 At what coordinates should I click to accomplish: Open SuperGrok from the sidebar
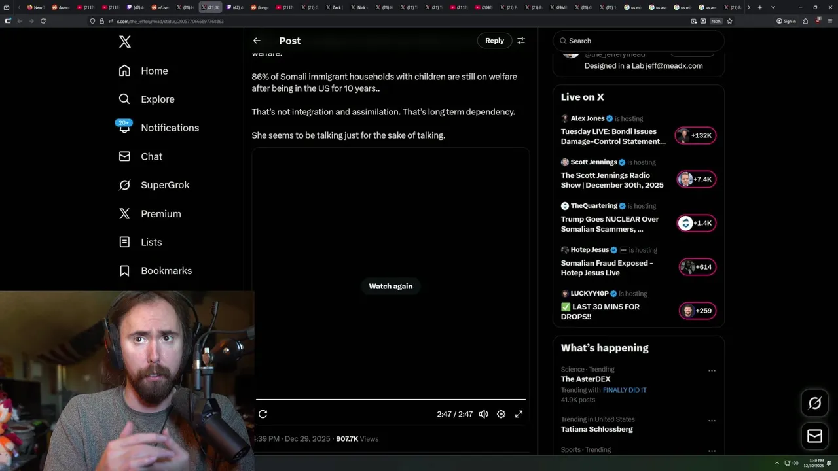tap(155, 185)
